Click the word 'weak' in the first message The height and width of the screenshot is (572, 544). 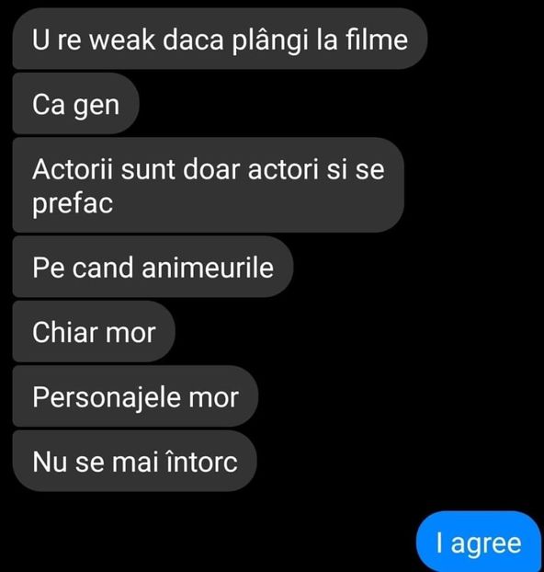point(122,40)
